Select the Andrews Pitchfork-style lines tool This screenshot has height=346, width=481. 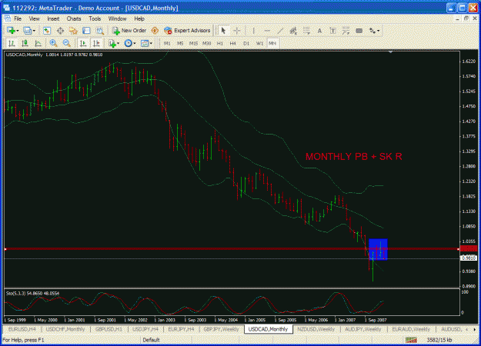(346, 31)
